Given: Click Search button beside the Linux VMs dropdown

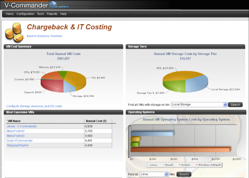Looking at the screenshot, I should (184, 174).
